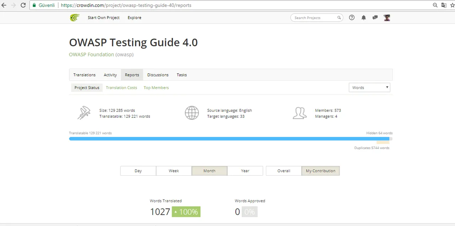Reload the page with the refresh icon

[x=23, y=5]
